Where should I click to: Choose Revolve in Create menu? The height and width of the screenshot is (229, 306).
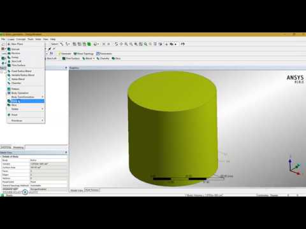click(25, 53)
